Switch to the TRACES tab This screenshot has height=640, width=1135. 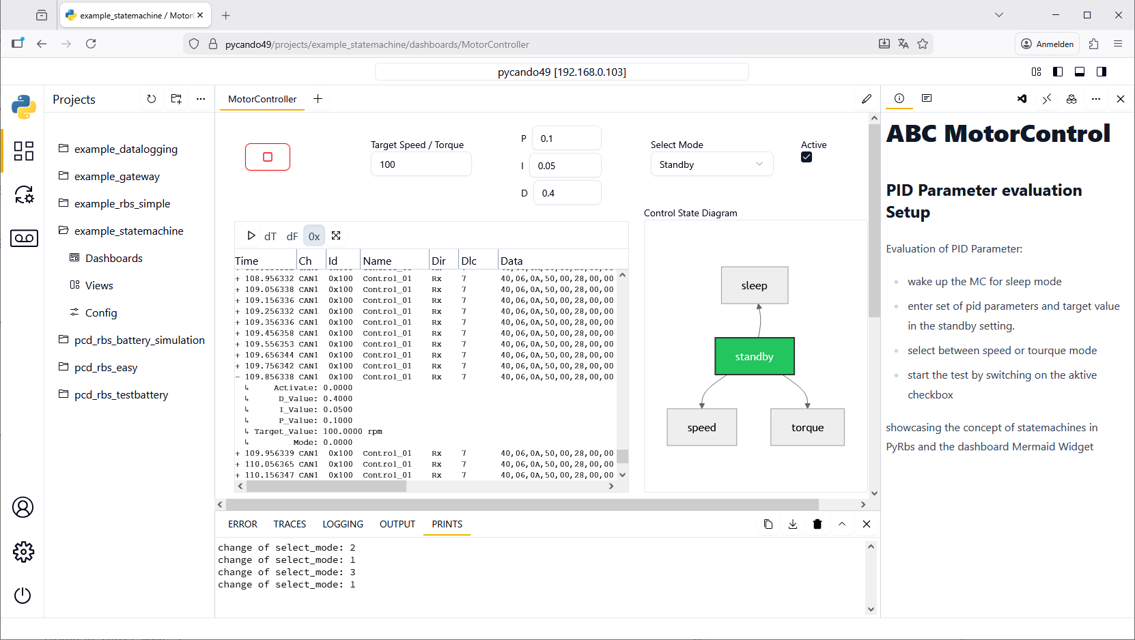289,524
